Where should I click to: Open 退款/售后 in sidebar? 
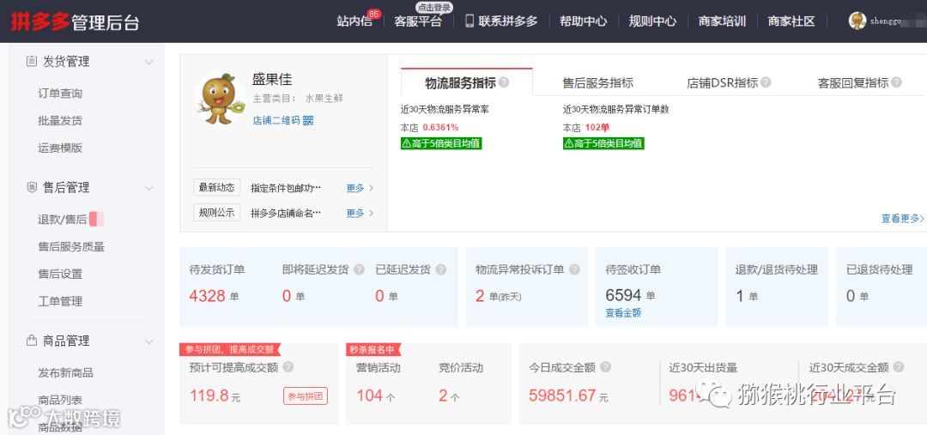tap(63, 220)
